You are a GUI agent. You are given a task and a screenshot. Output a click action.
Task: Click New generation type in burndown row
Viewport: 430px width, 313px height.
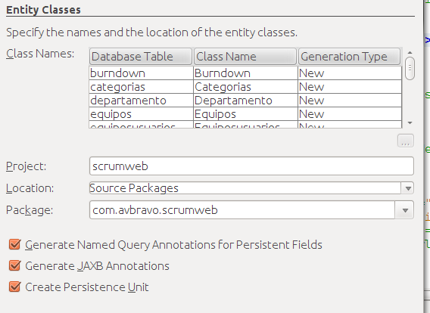click(x=350, y=73)
